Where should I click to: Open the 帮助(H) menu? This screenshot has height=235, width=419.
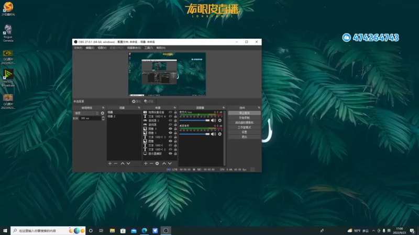click(x=161, y=48)
